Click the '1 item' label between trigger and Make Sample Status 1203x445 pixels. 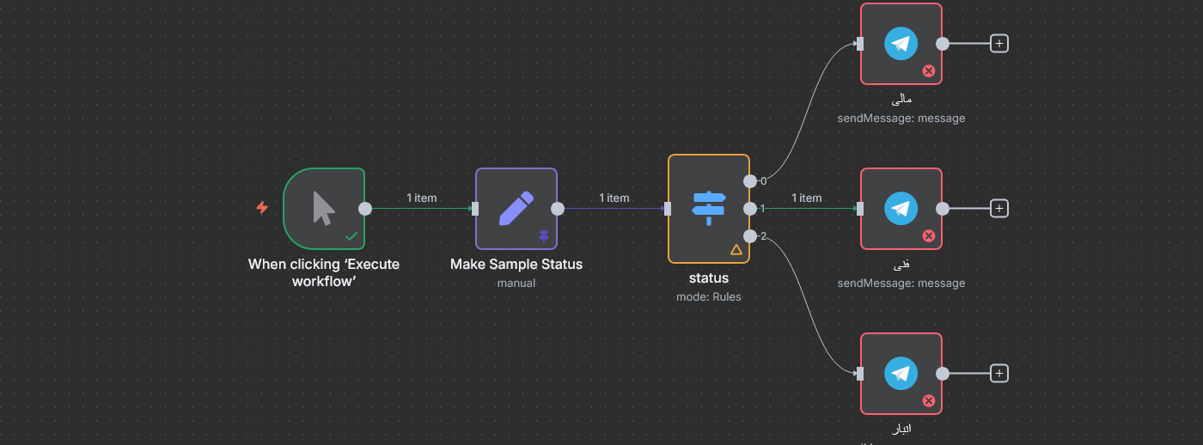pos(421,198)
